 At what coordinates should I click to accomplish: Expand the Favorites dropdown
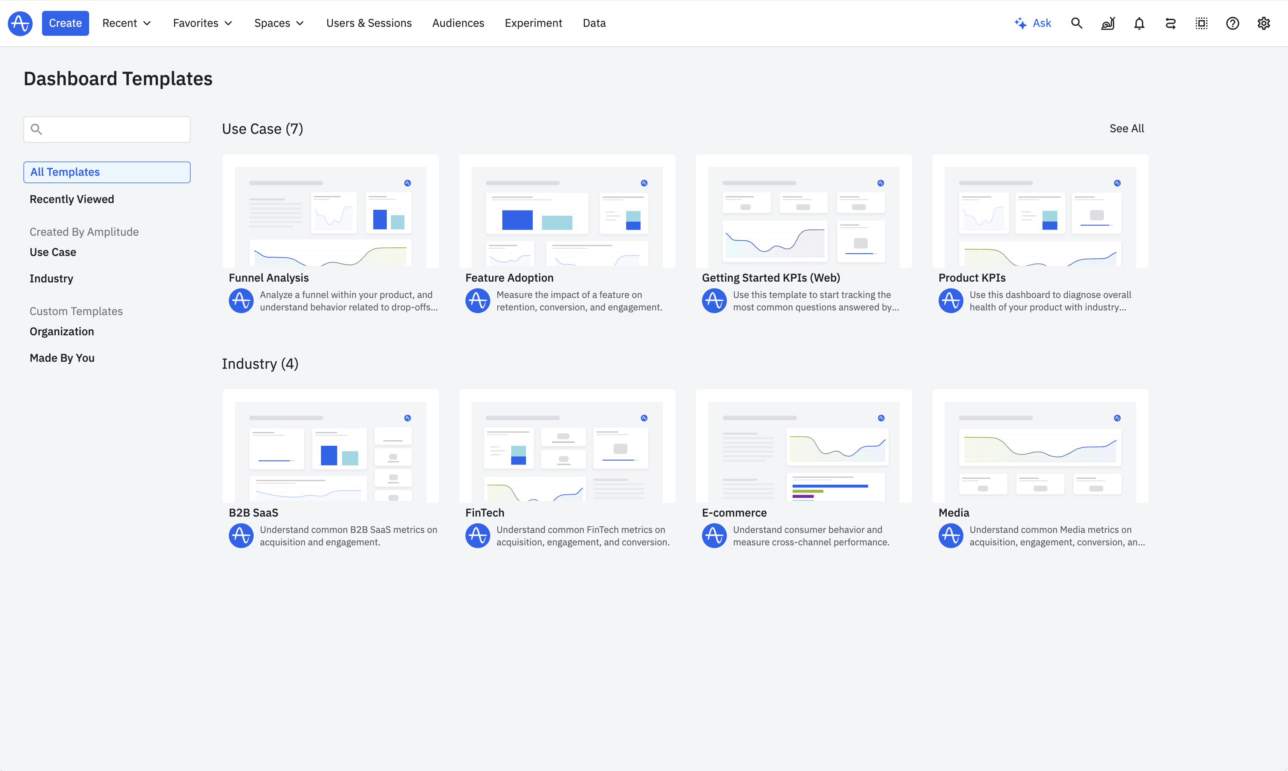tap(202, 23)
